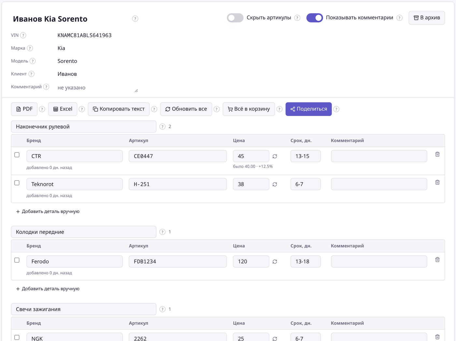The height and width of the screenshot is (341, 456).
Task: Move the record with В архив button
Action: click(x=427, y=18)
